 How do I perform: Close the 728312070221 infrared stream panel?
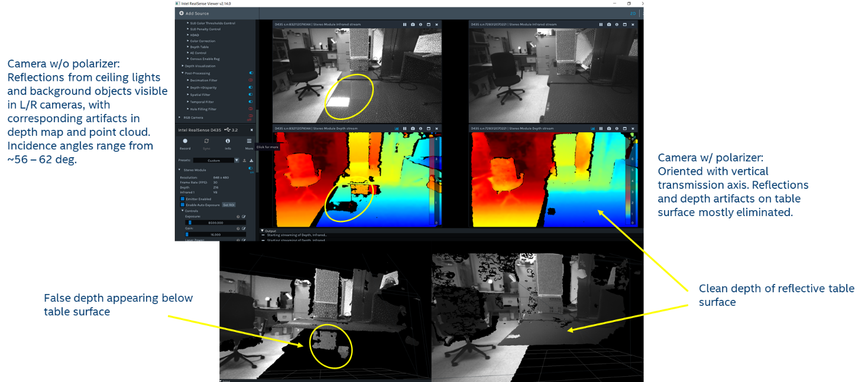[633, 24]
